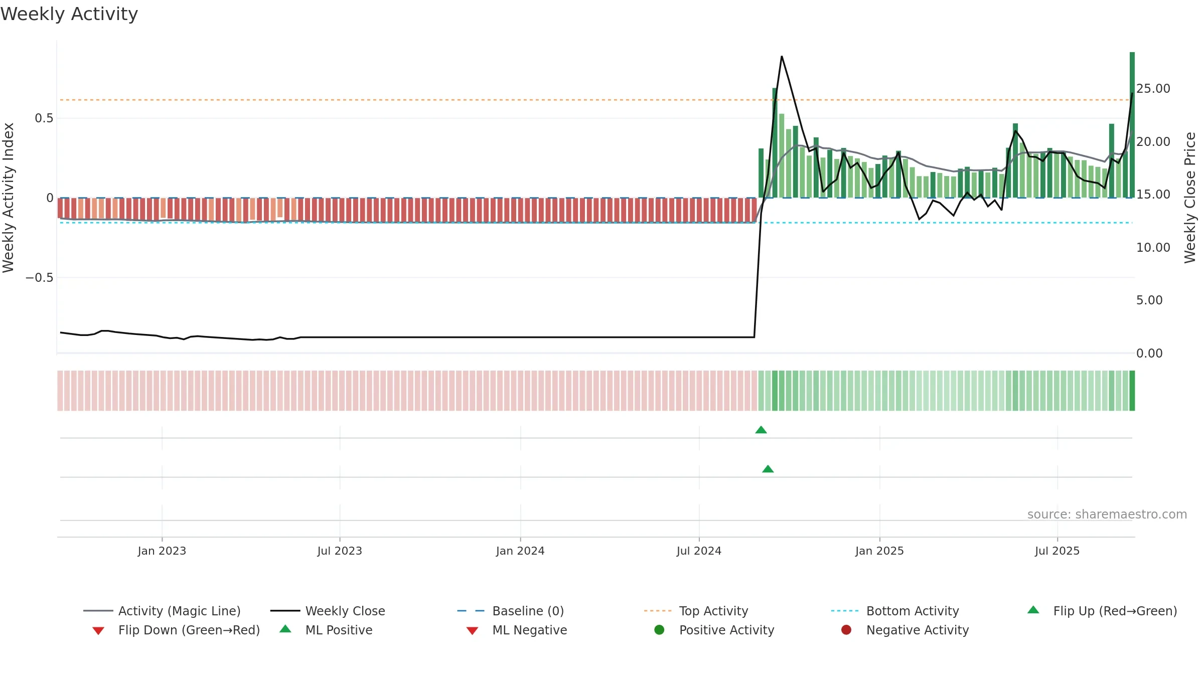Image resolution: width=1204 pixels, height=677 pixels.
Task: Click the Jan 2025 axis tick label
Action: pyautogui.click(x=879, y=551)
